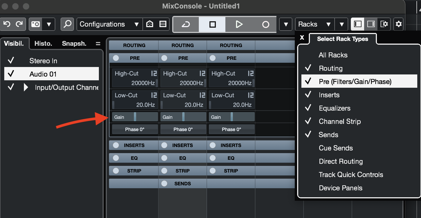This screenshot has height=218, width=421.
Task: Toggle visibility check for Audio 01
Action: [x=11, y=74]
